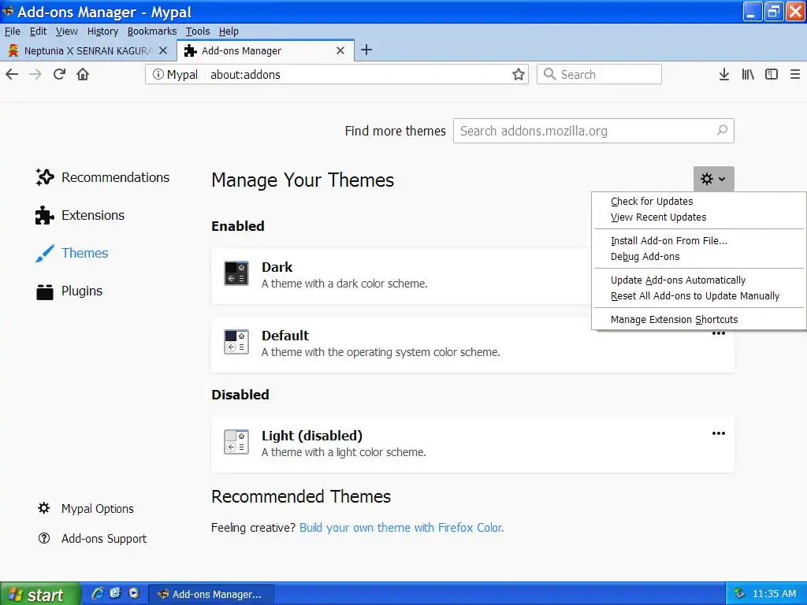Toggle the sidebar toolbar icon

[x=772, y=75]
